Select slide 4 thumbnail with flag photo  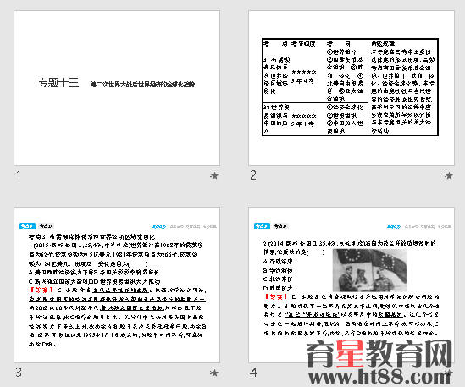tap(352, 285)
